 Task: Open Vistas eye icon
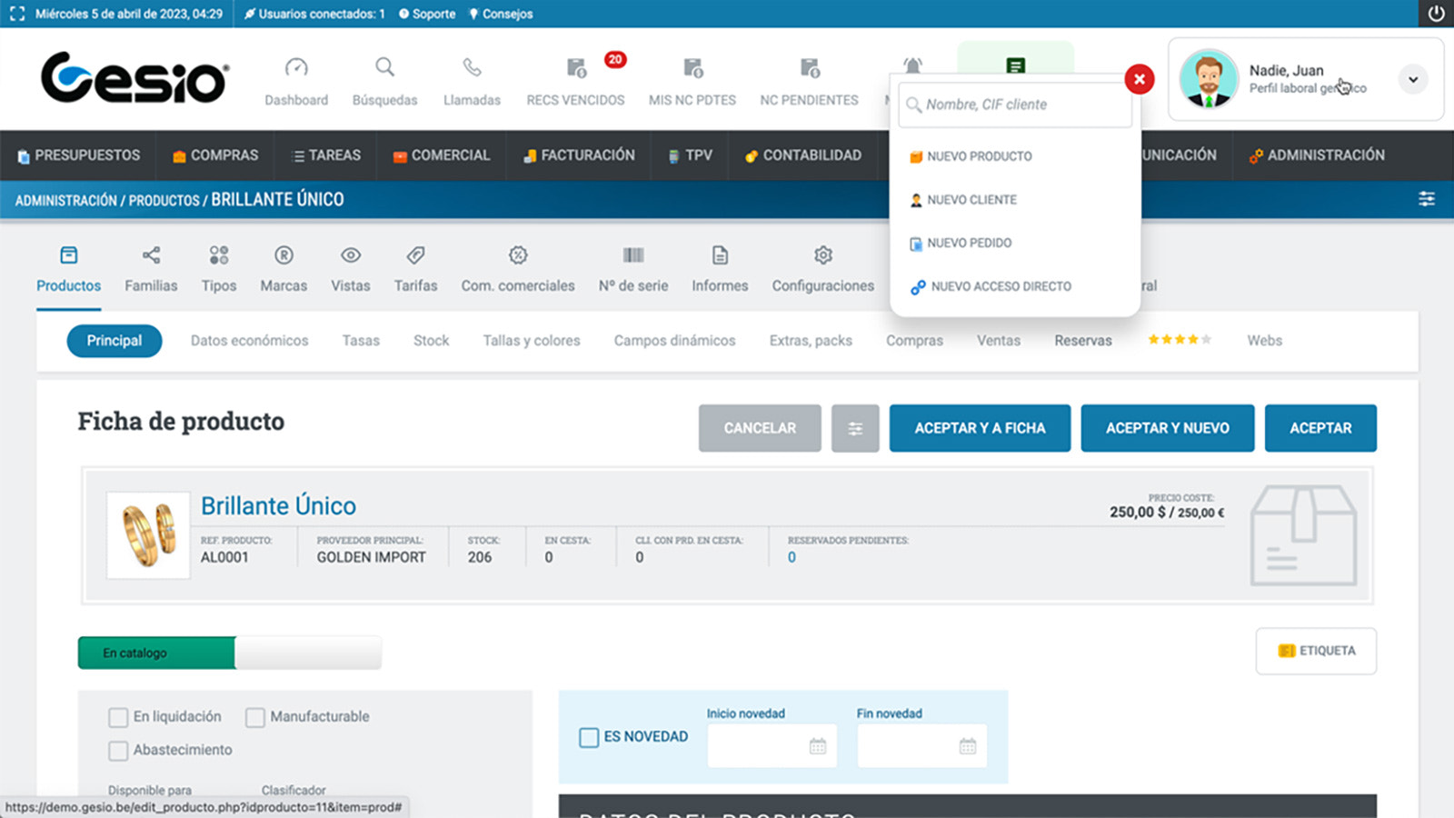coord(351,255)
